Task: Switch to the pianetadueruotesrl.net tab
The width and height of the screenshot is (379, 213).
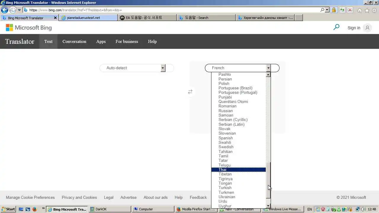Action: 88,18
